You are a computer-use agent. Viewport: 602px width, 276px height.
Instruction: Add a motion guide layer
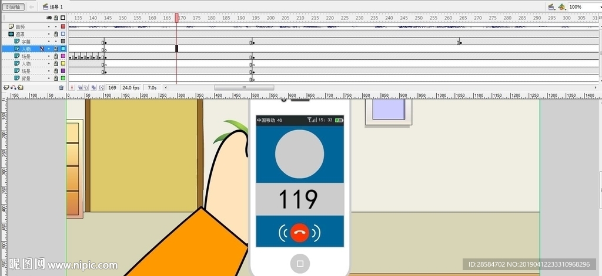point(13,88)
